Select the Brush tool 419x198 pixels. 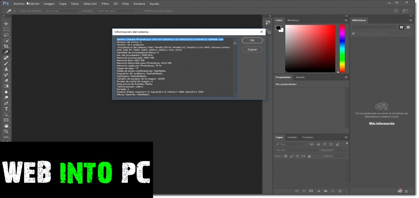tap(6, 63)
